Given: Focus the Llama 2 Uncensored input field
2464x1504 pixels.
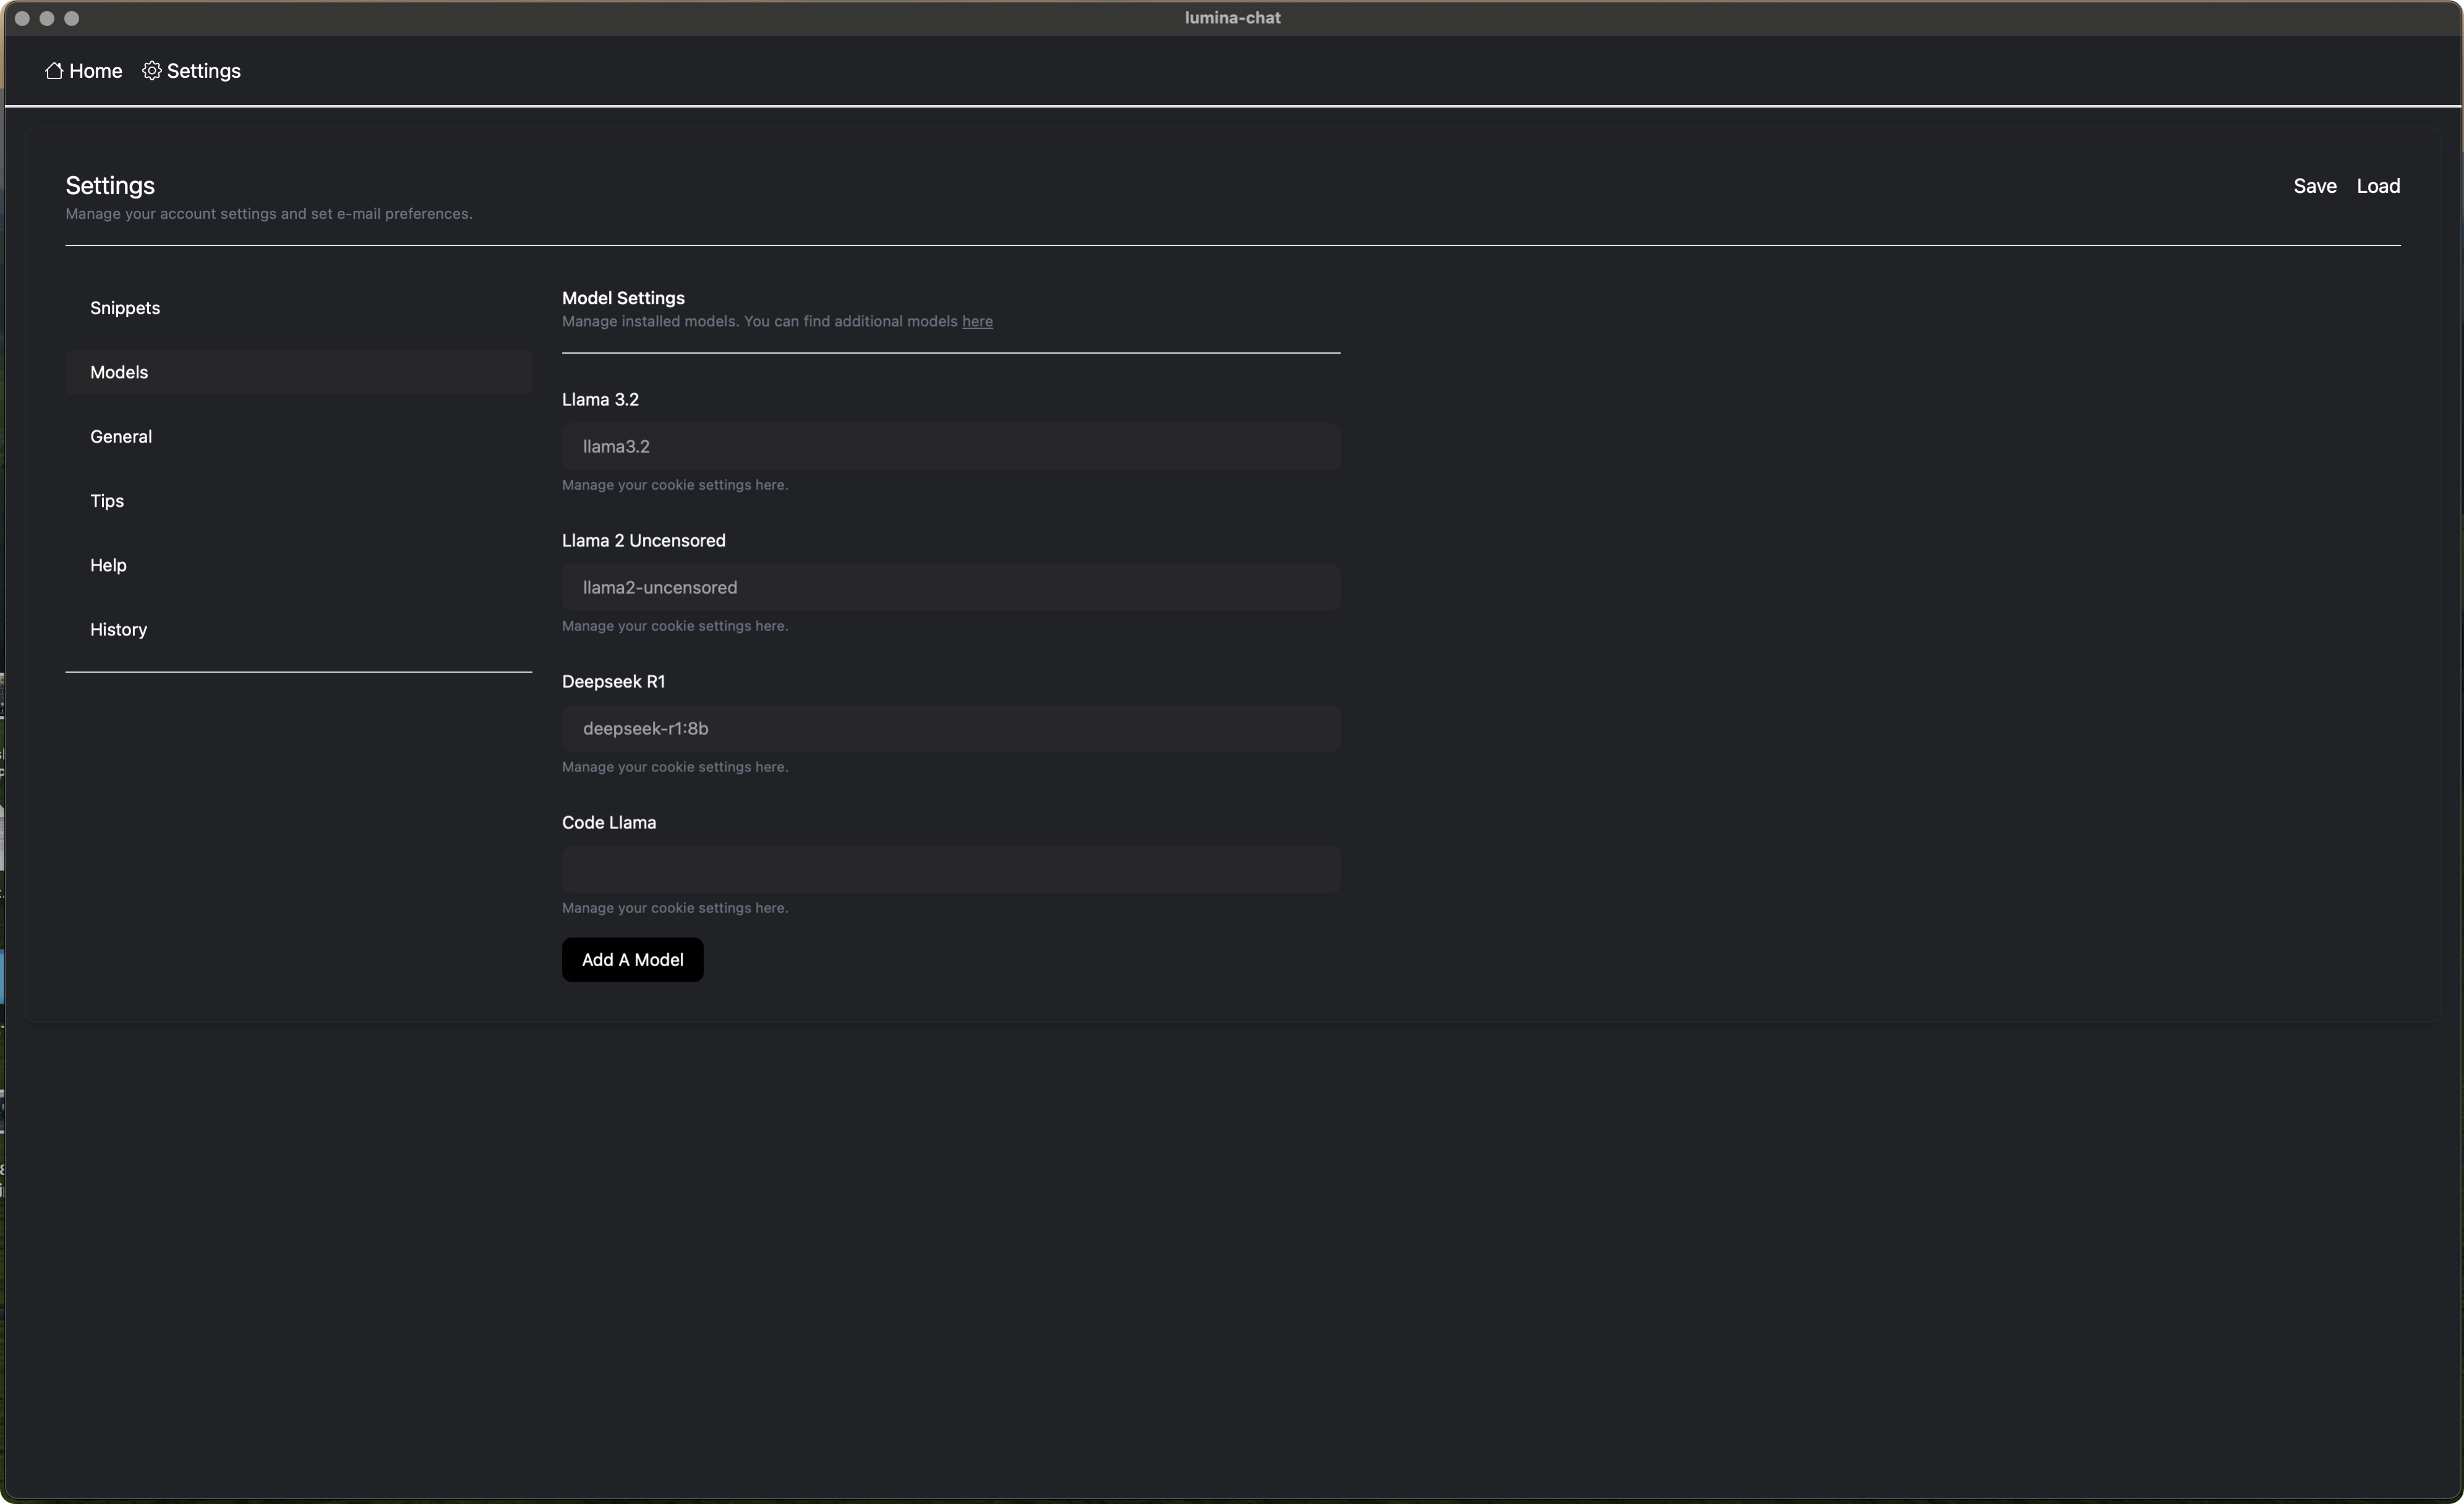Looking at the screenshot, I should tap(951, 588).
